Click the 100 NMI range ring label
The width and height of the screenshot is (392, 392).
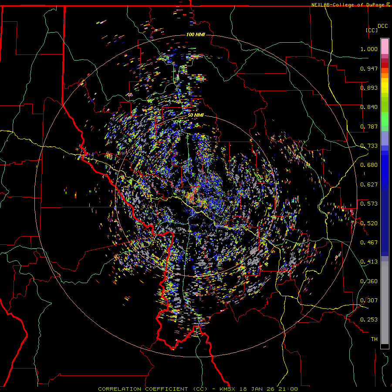point(196,34)
